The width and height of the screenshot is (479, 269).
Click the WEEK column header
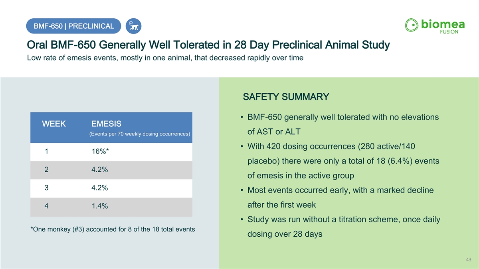(54, 124)
